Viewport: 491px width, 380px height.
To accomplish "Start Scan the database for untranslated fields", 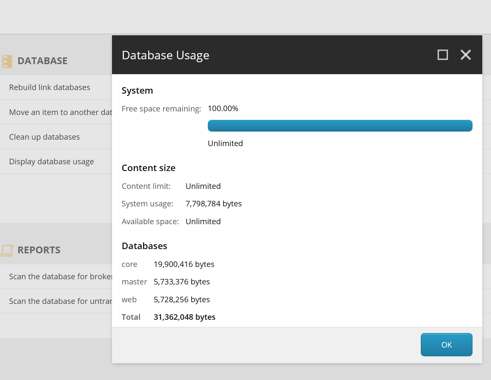I will point(60,301).
